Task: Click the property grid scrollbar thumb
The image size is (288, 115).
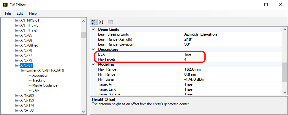Action: [x=285, y=72]
